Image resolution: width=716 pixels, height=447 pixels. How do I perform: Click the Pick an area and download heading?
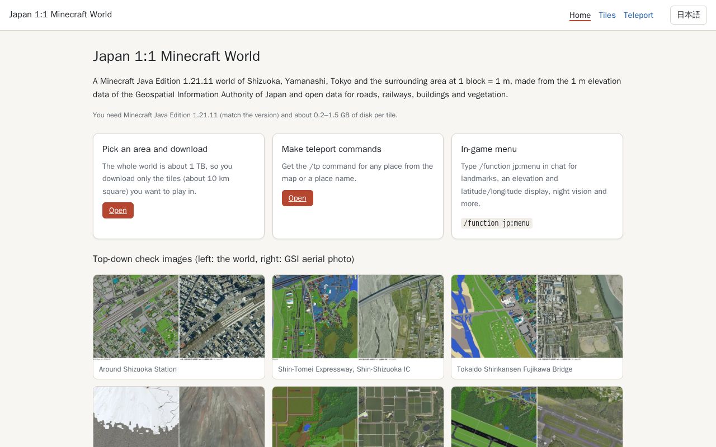(155, 149)
